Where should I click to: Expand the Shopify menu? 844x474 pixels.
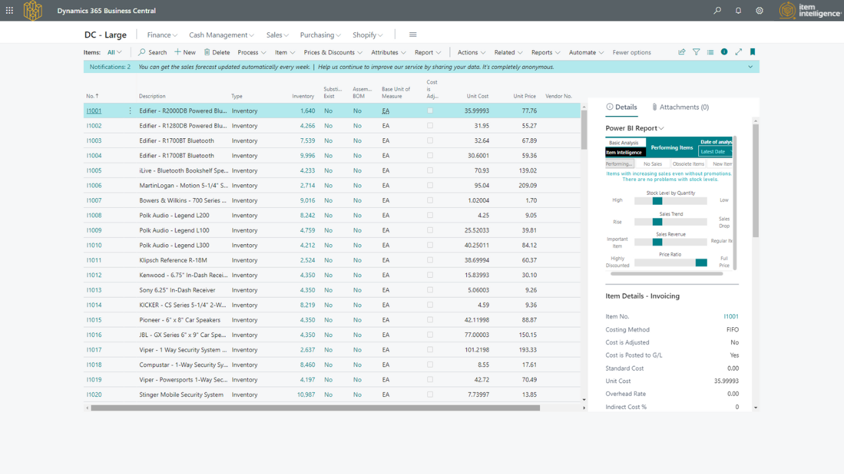tap(368, 35)
